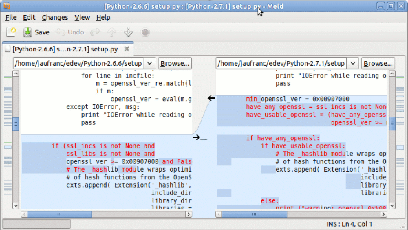Click the Python-2.7.1 setup file path field
Image resolution: width=408 pixels, height=230 pixels.
pyautogui.click(x=281, y=63)
